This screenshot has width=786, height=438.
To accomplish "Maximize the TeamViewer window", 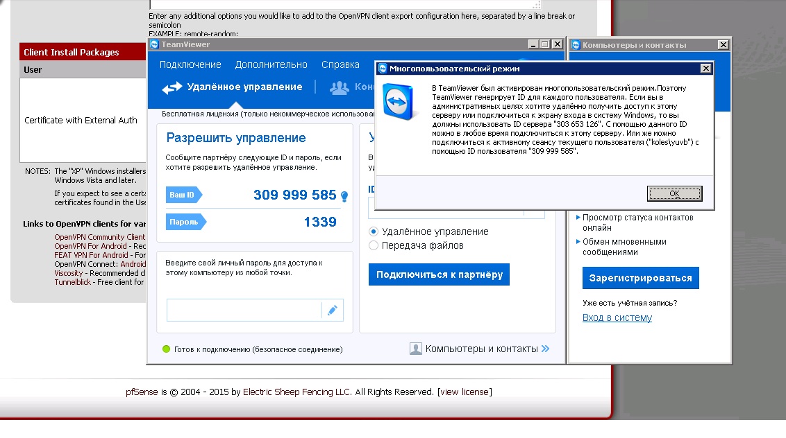I will [x=545, y=44].
